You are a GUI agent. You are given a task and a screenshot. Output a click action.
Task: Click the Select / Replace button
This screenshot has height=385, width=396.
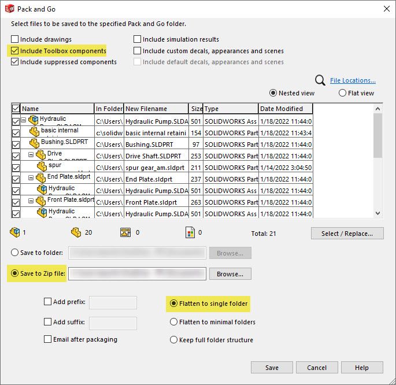347,234
